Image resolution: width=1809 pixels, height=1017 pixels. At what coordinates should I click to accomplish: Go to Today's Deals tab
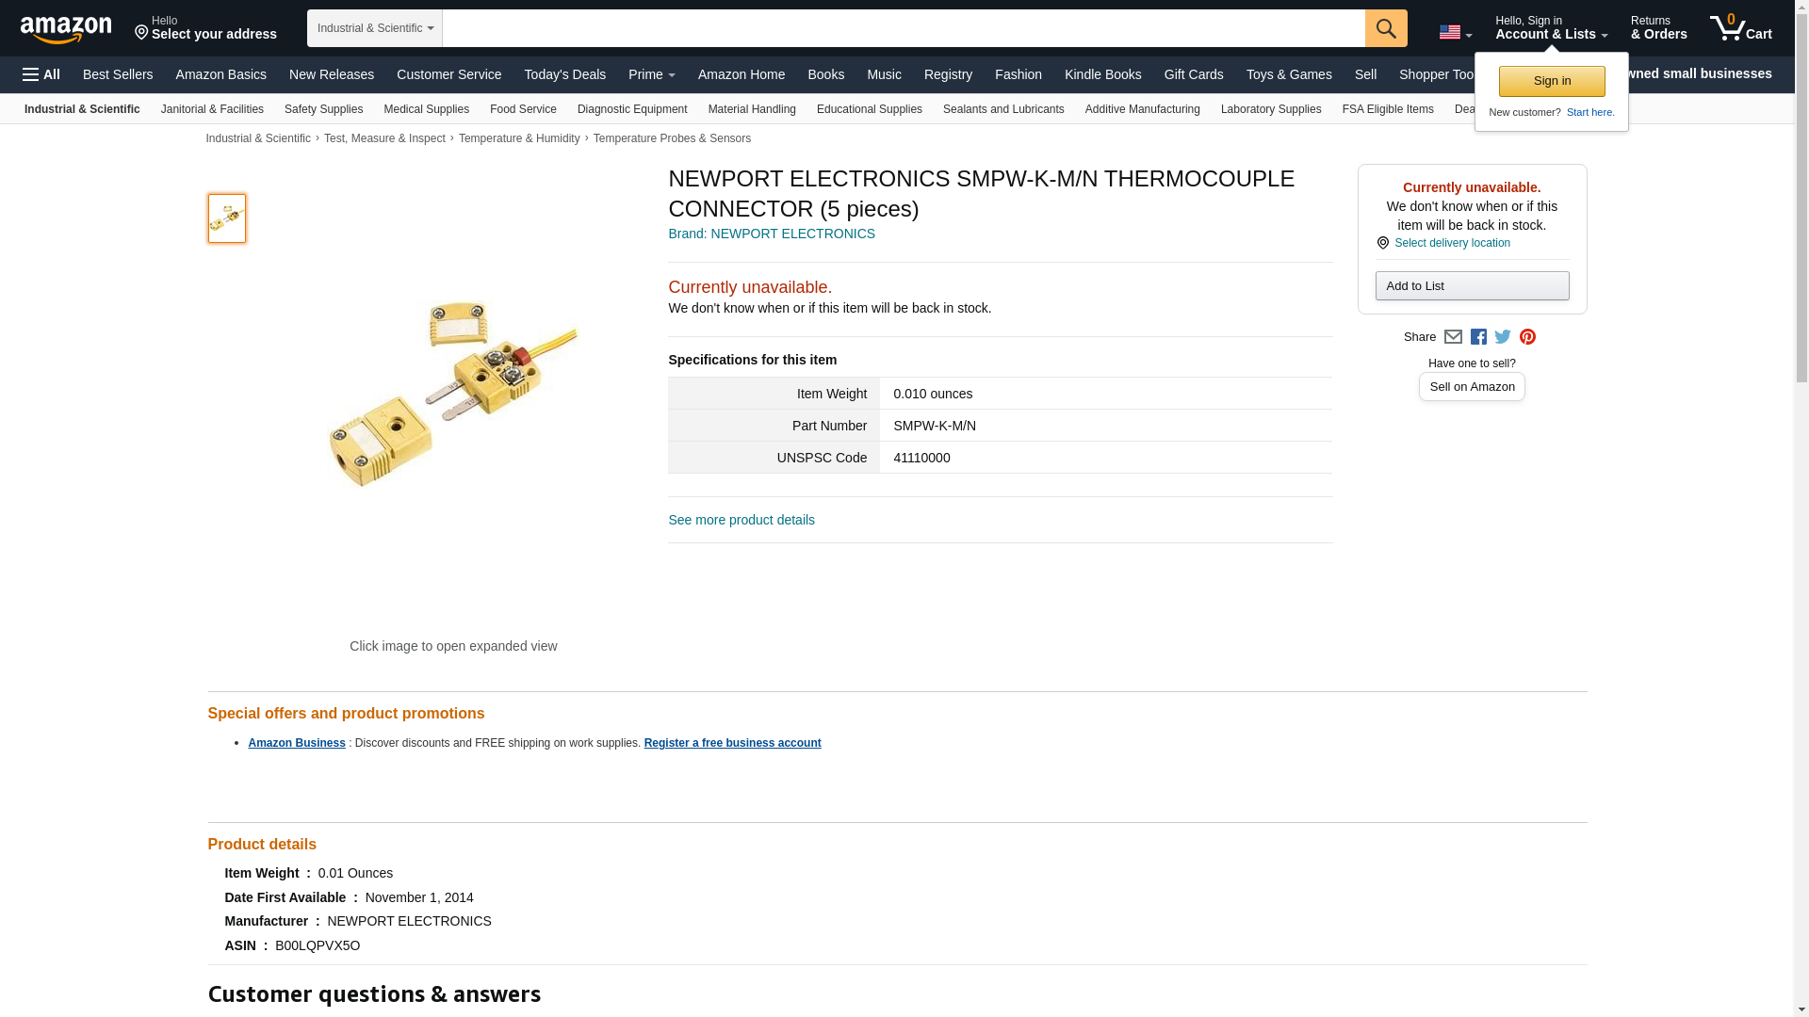click(564, 74)
